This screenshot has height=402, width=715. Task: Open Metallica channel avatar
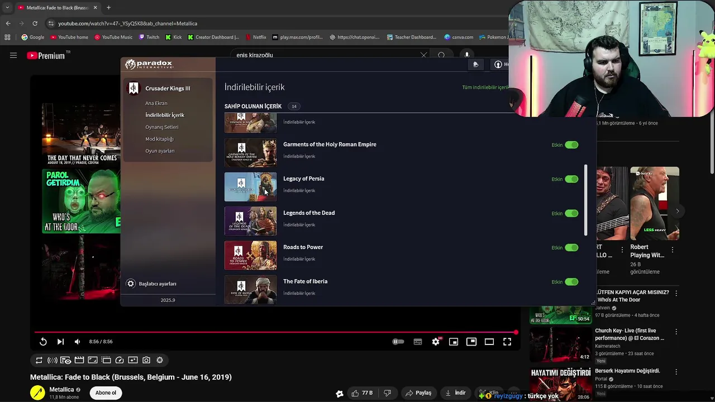[38, 393]
